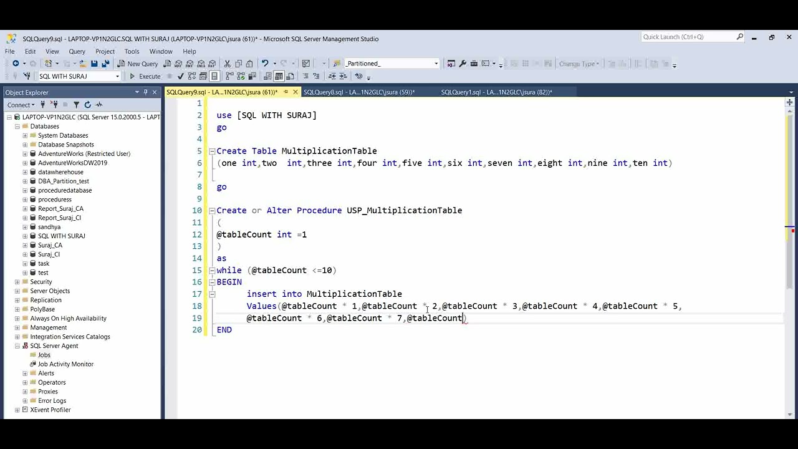The height and width of the screenshot is (449, 798).
Task: Click the New Query button
Action: tap(138, 64)
